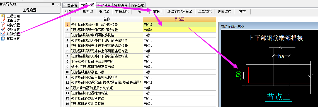Open 楼层设置 in navigation tree
The height and width of the screenshot is (107, 318).
pos(13,38)
